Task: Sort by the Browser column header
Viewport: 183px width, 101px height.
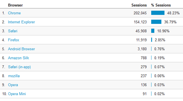Action: point(16,5)
